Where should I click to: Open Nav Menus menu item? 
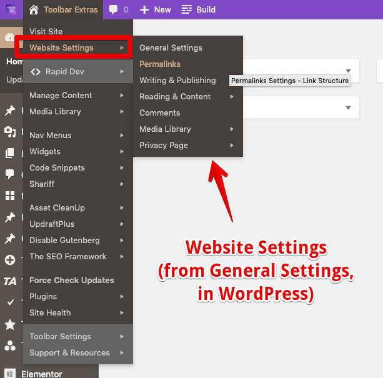[51, 136]
